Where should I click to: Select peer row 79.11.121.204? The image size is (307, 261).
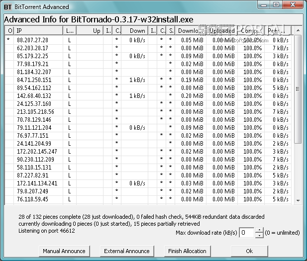pos(148,128)
